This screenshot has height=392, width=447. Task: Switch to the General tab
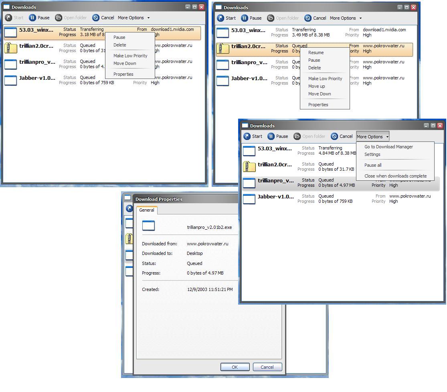click(x=146, y=210)
